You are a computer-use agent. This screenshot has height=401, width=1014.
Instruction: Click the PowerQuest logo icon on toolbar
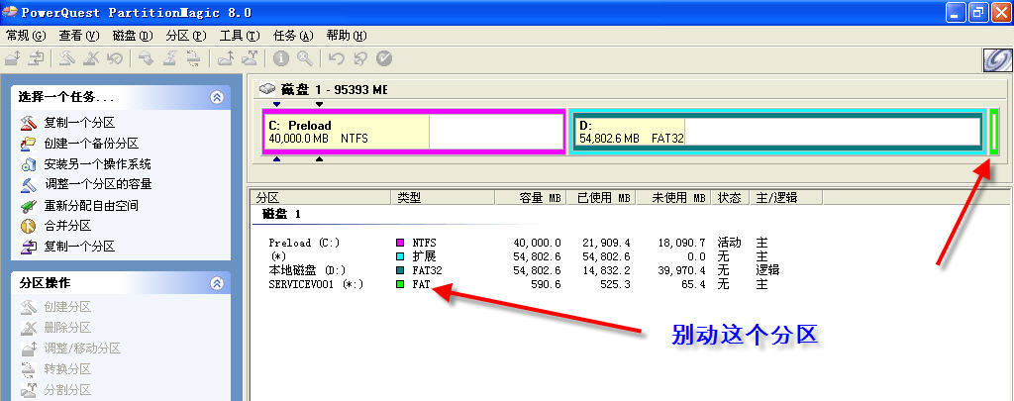[x=996, y=59]
